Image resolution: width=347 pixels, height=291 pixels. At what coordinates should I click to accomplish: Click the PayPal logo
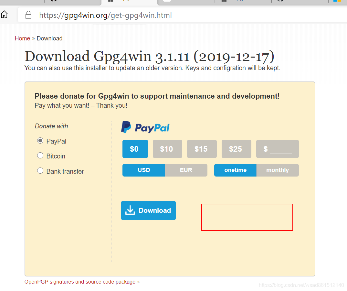(145, 127)
